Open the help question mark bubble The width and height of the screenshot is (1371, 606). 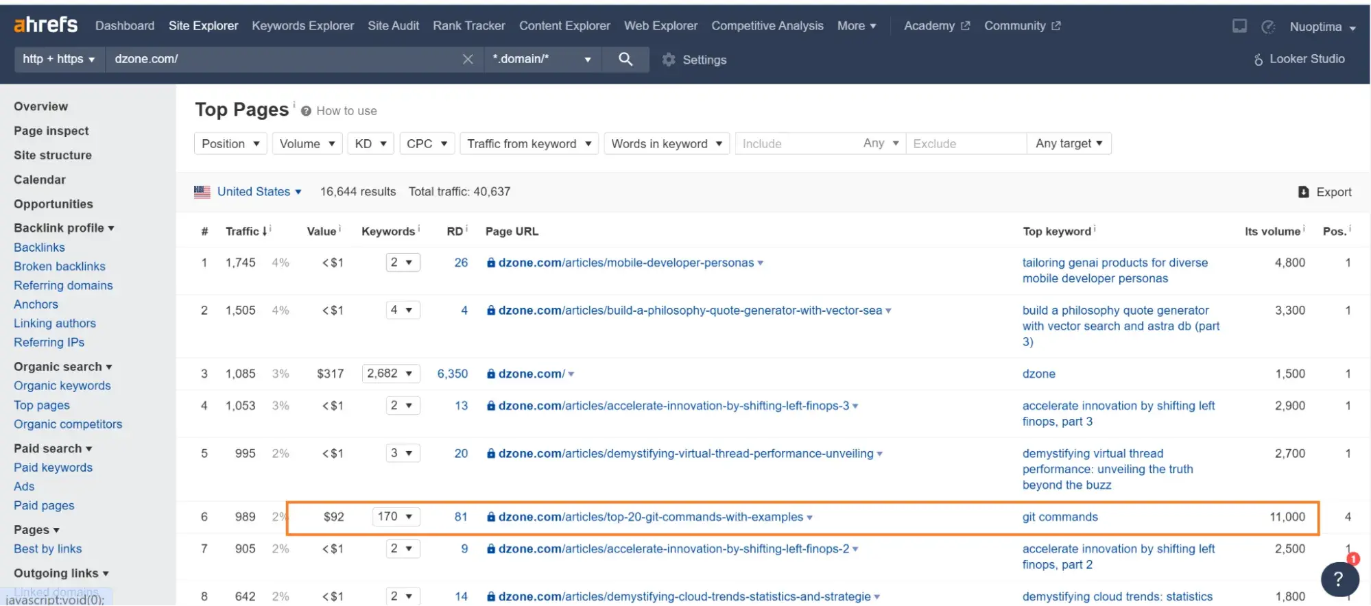(x=1339, y=580)
